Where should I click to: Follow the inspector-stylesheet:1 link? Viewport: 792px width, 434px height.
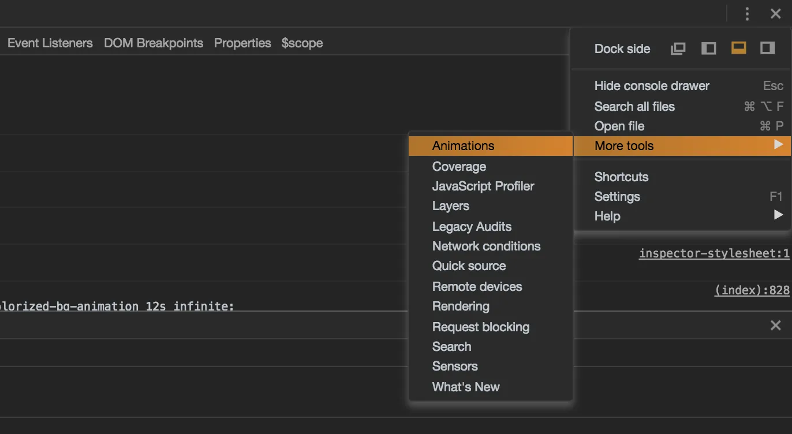[713, 253]
